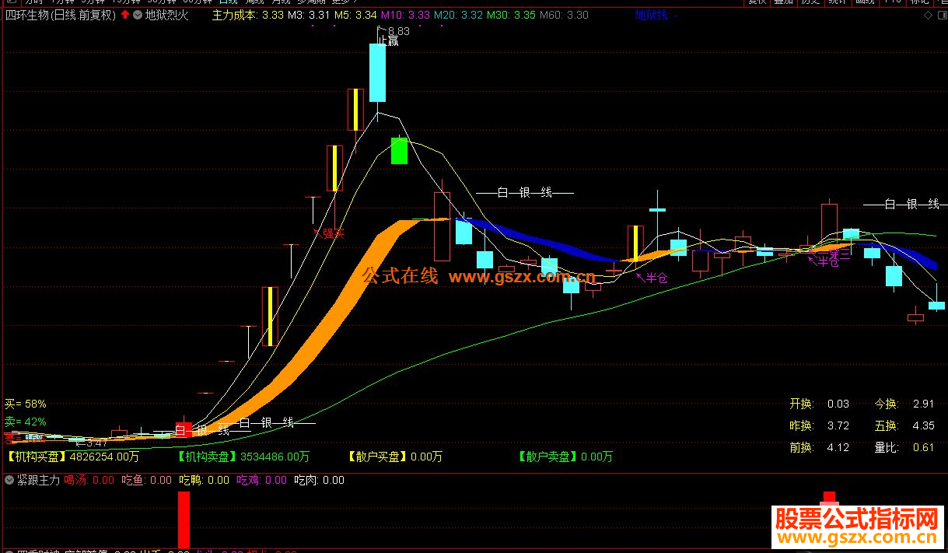Click the cyan M20: 3.32 label

[458, 15]
